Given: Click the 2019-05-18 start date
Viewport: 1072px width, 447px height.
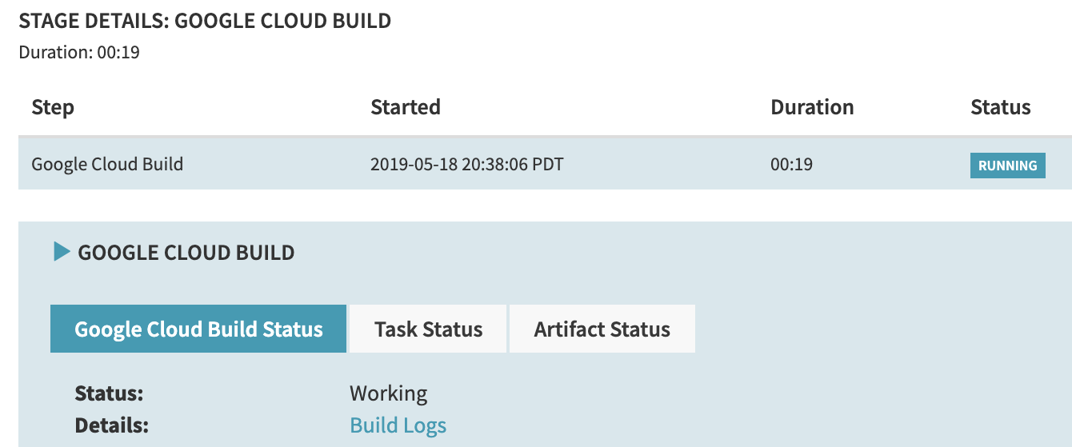Looking at the screenshot, I should click(x=414, y=165).
